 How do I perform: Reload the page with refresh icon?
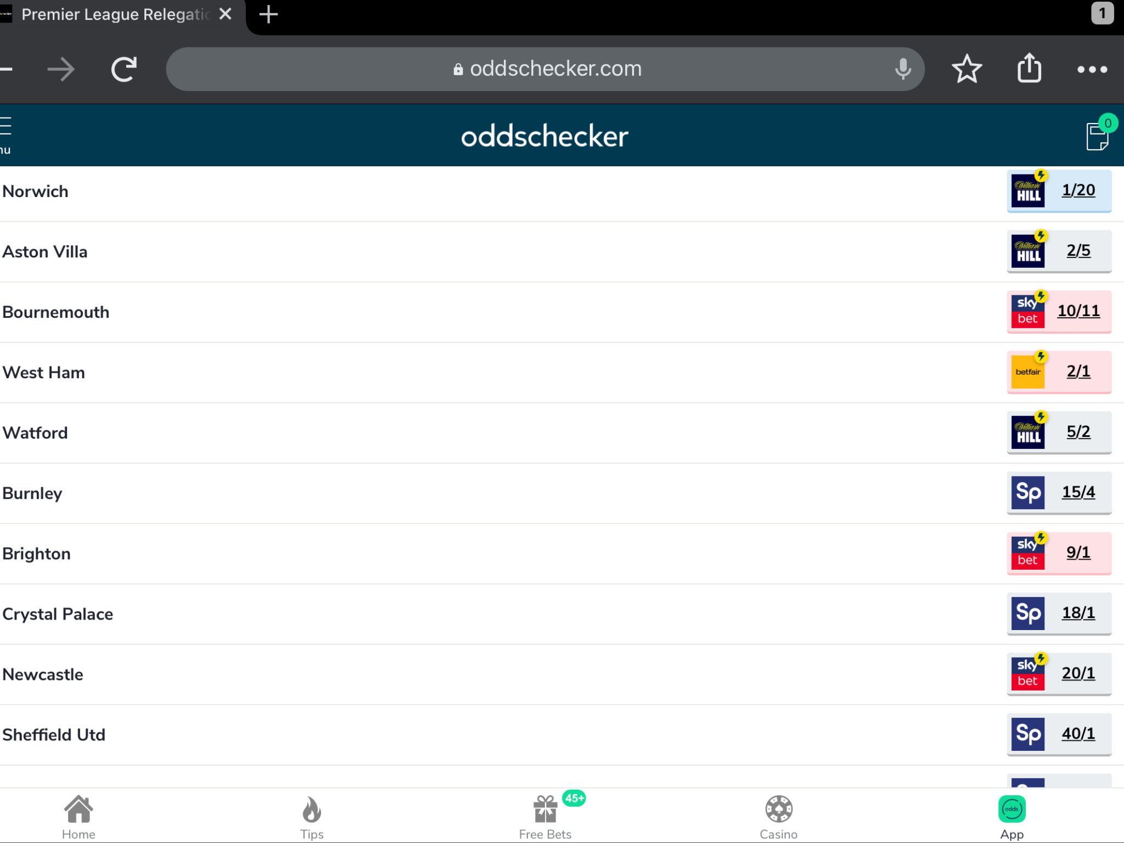click(124, 69)
